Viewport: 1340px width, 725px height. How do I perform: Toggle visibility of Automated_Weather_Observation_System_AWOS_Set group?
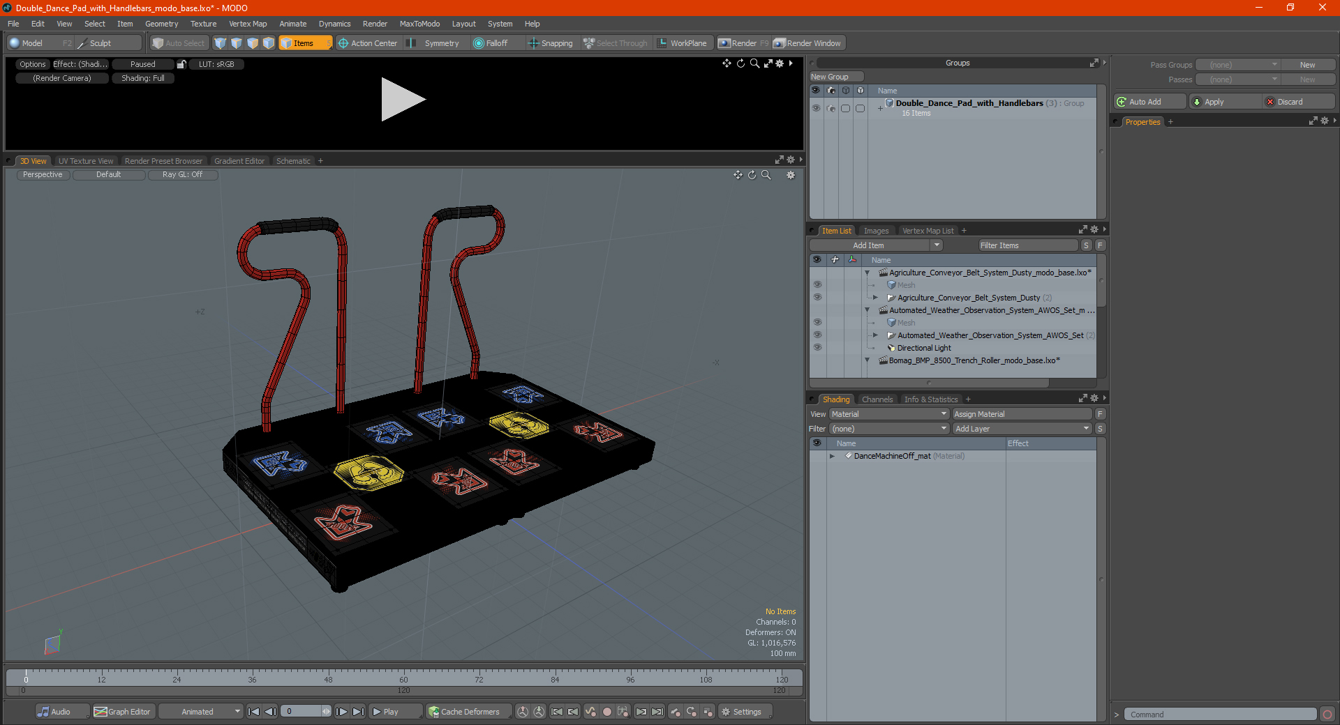click(x=817, y=335)
